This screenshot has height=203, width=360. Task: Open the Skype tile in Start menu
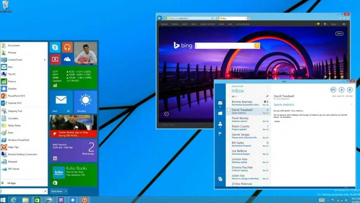click(x=55, y=47)
